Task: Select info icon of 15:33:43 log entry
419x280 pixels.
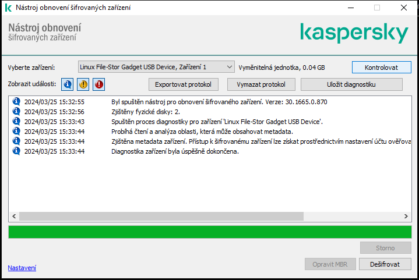Action: pos(16,121)
